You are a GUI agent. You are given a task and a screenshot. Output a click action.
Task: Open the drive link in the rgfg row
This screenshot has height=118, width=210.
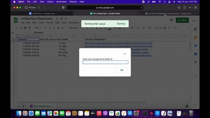point(118,46)
